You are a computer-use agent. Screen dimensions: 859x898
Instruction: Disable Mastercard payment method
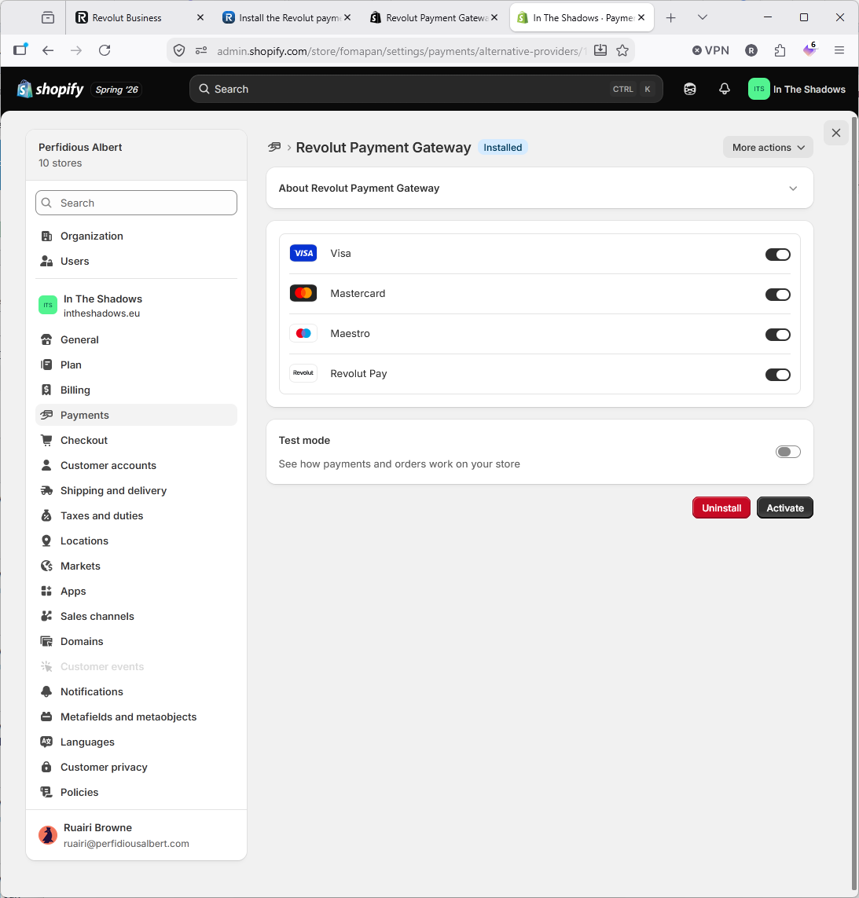777,295
